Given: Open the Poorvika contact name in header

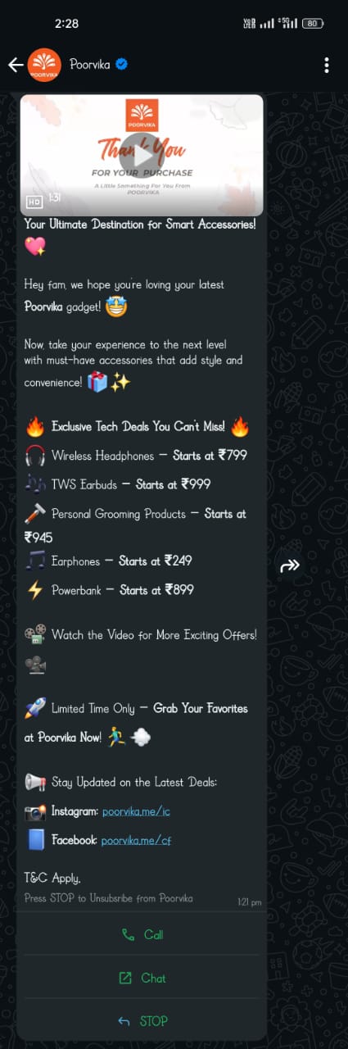Looking at the screenshot, I should click(90, 65).
